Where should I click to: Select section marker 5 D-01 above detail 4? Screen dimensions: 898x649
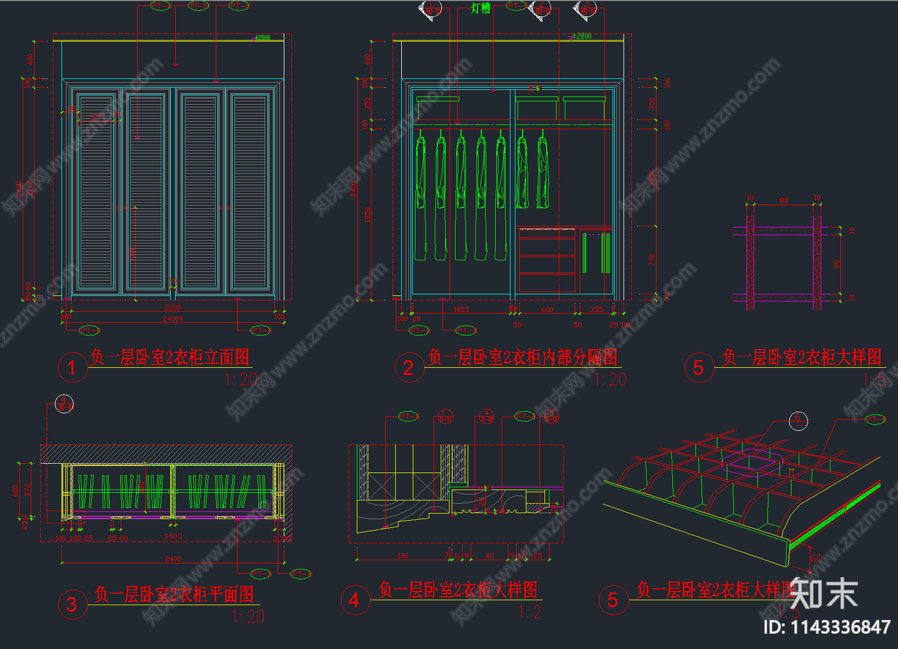pyautogui.click(x=552, y=416)
